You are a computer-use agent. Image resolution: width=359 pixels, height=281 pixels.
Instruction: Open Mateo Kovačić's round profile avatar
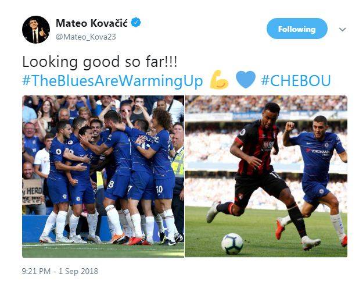[x=36, y=30]
